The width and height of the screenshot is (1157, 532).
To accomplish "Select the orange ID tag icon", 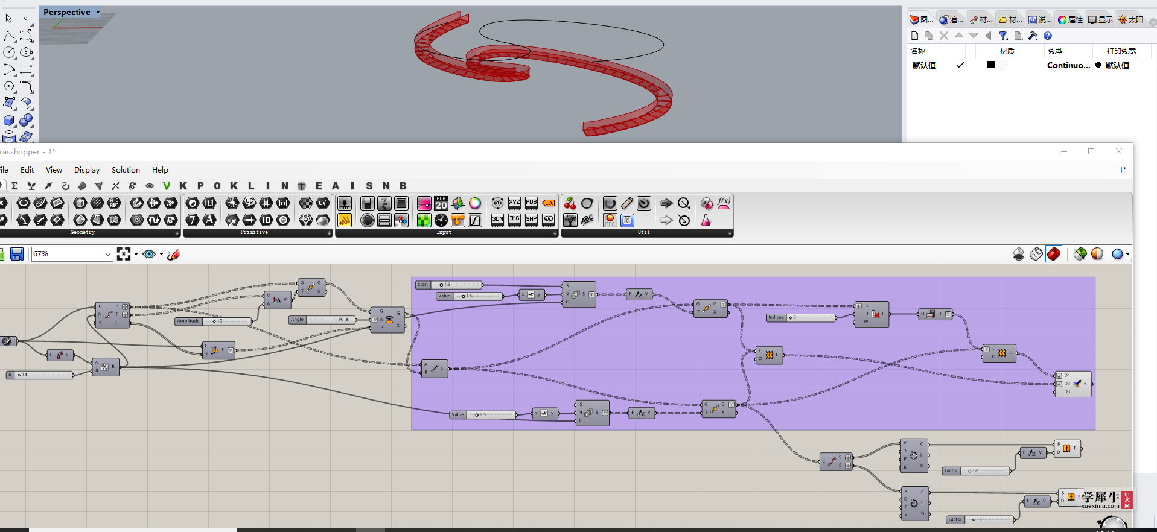I will (x=548, y=203).
